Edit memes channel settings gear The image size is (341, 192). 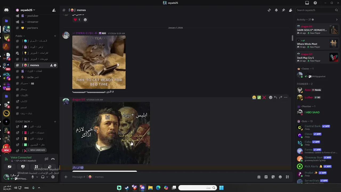pos(55,65)
